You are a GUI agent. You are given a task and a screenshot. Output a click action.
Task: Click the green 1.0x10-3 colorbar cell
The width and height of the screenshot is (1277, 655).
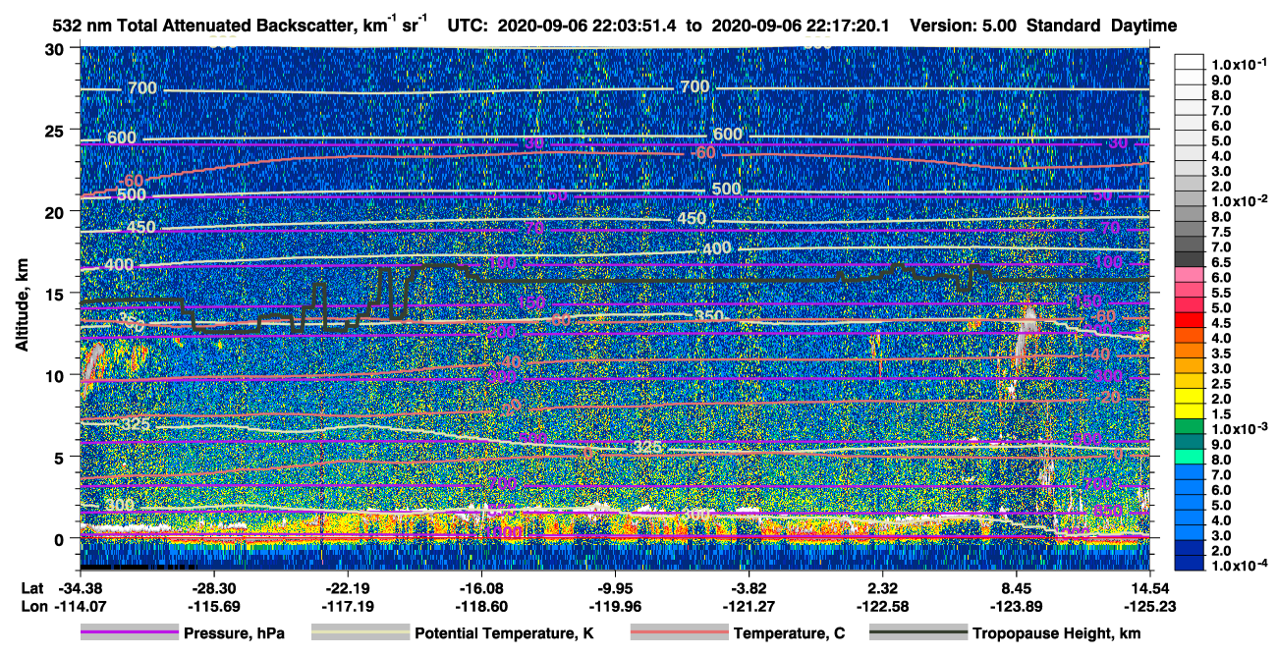[1190, 429]
